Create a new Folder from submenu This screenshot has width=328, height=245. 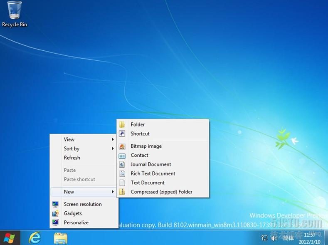(163, 124)
